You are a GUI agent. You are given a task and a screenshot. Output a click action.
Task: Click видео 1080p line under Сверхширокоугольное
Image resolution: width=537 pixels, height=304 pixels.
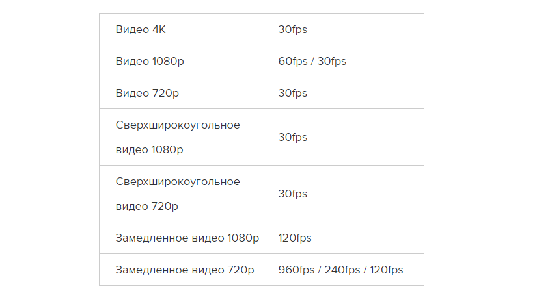click(x=149, y=150)
